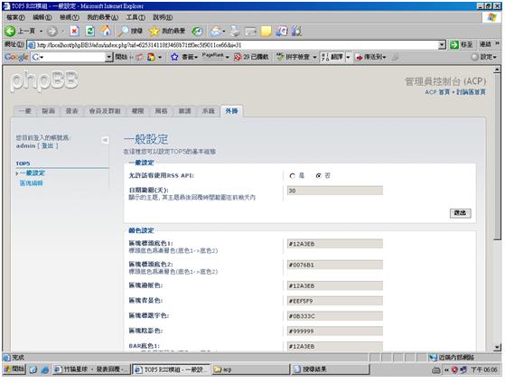Click the date range field containing 30

[x=335, y=191]
